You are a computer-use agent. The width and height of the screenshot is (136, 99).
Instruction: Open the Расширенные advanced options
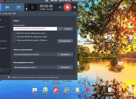click(x=65, y=41)
